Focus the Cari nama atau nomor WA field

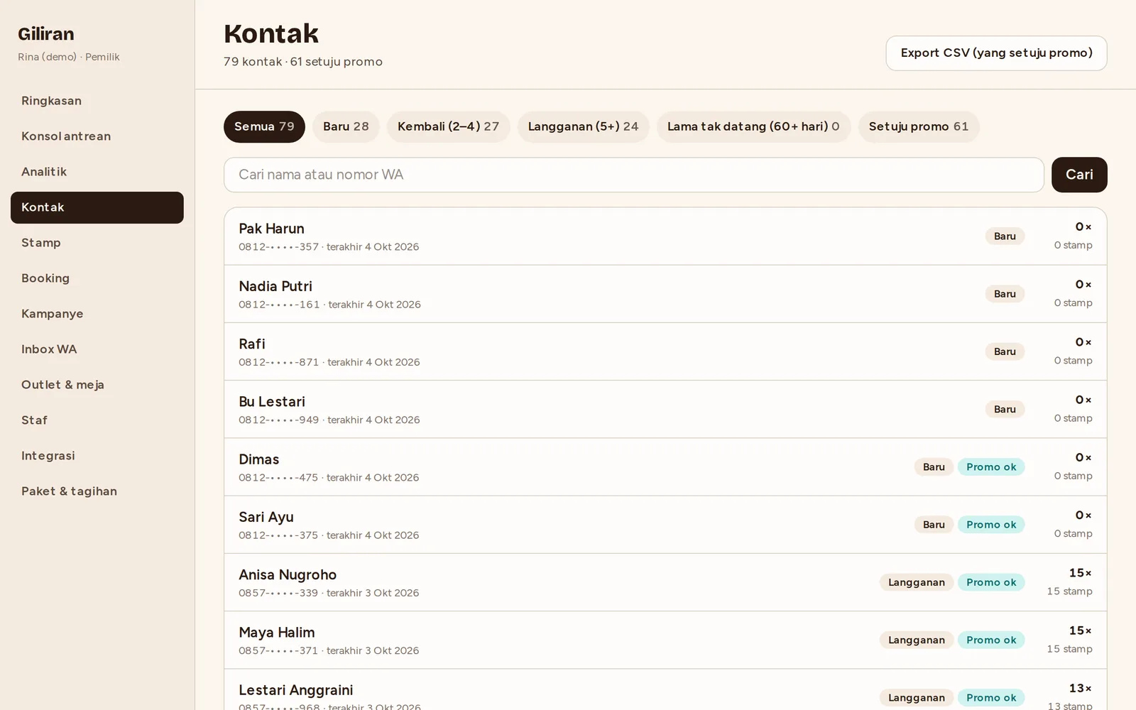tap(634, 175)
